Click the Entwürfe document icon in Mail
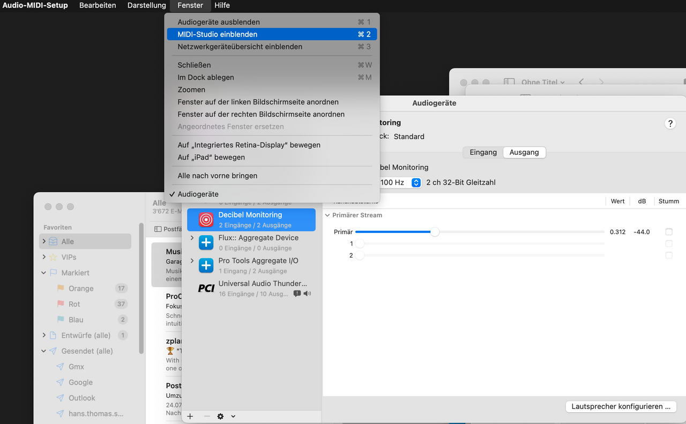Screen dimensions: 686x424 [x=53, y=335]
